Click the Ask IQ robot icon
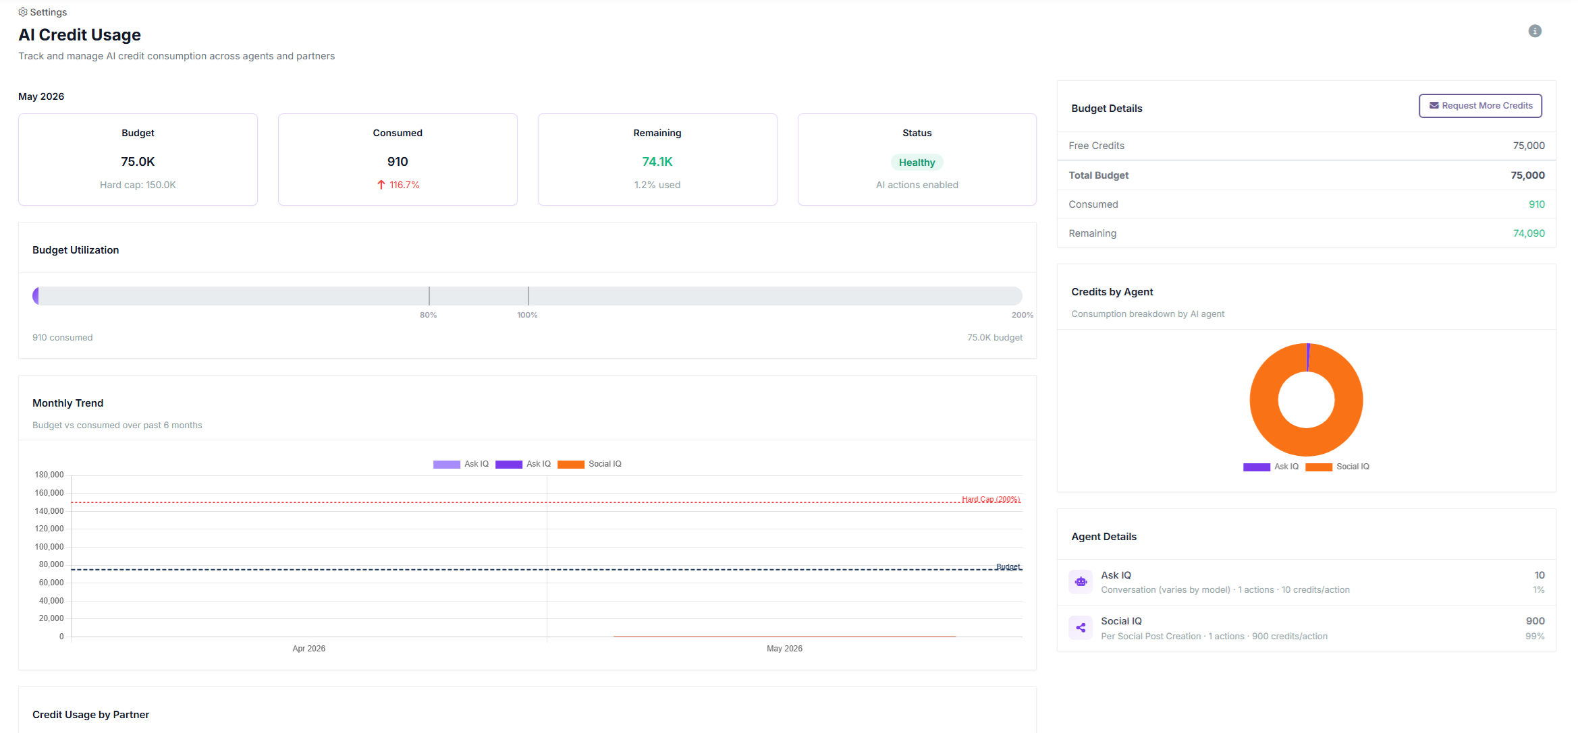 (1081, 582)
